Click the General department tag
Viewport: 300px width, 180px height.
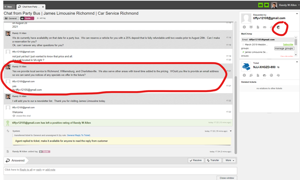point(11,18)
